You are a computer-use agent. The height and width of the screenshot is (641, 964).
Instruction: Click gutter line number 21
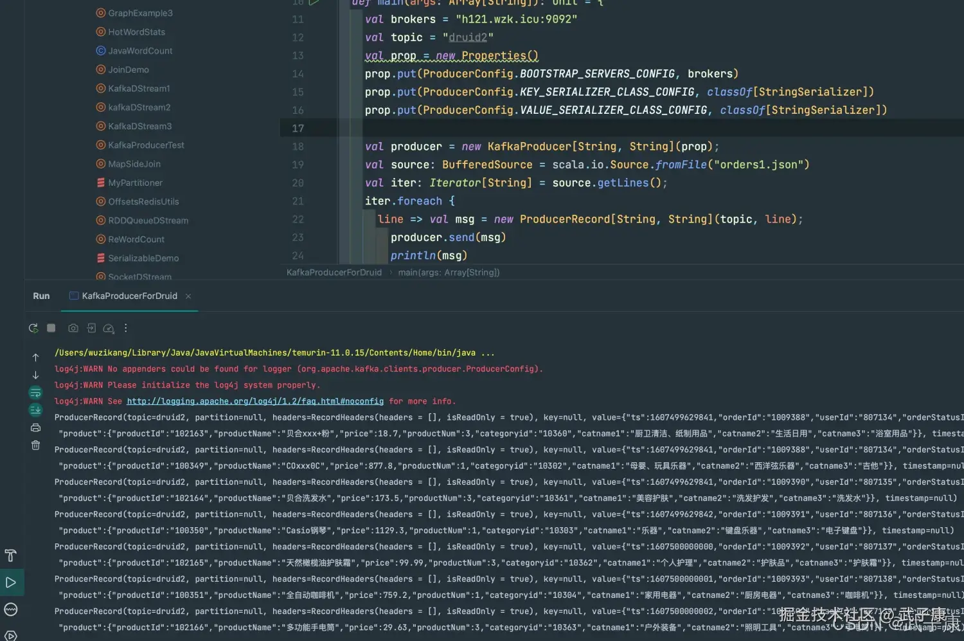click(x=298, y=201)
